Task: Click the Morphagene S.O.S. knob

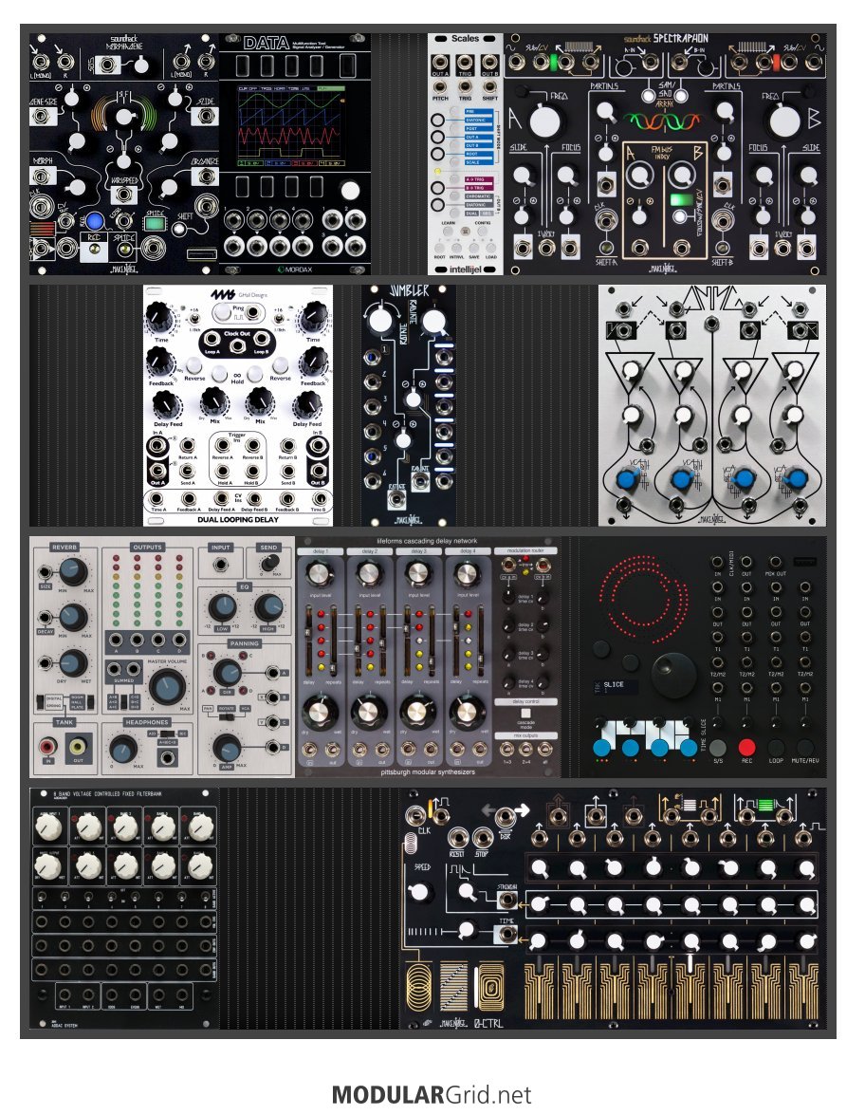Action: point(142,65)
